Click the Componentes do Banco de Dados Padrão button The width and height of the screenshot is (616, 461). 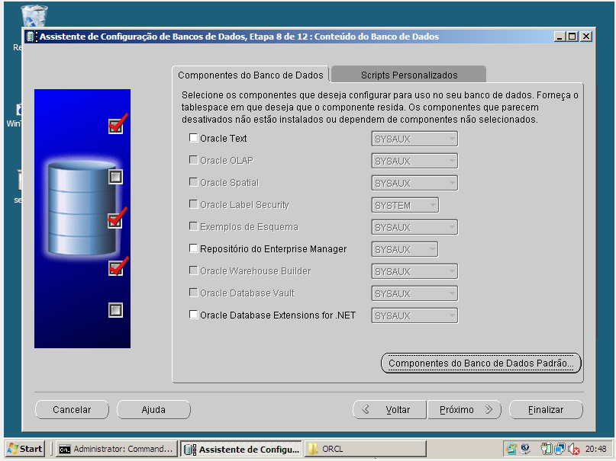(x=480, y=363)
